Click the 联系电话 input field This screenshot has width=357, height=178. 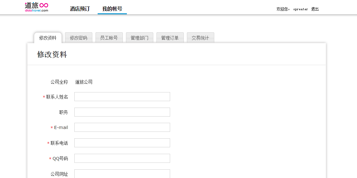coord(122,143)
